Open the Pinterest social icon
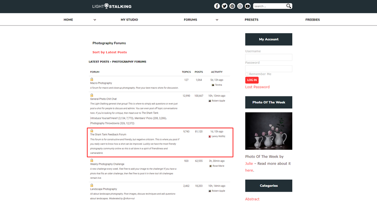The width and height of the screenshot is (377, 202). [x=232, y=6]
